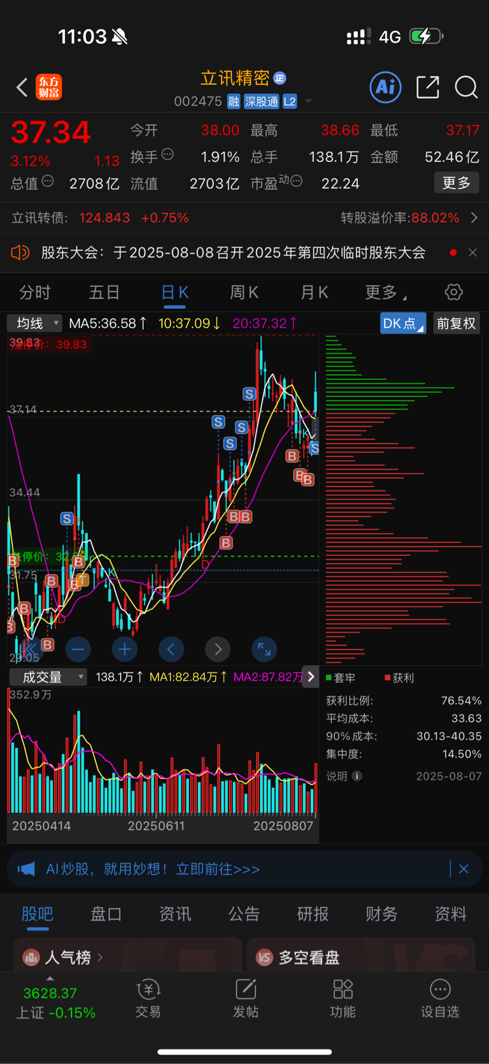The height and width of the screenshot is (1064, 489).
Task: Open the 功能 functions icon
Action: click(x=343, y=998)
